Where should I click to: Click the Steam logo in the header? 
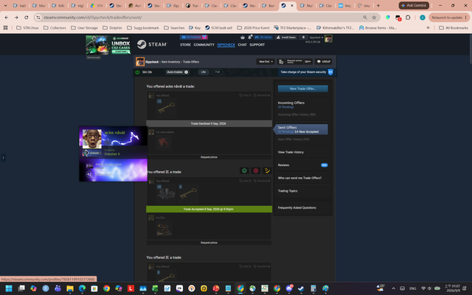152,44
